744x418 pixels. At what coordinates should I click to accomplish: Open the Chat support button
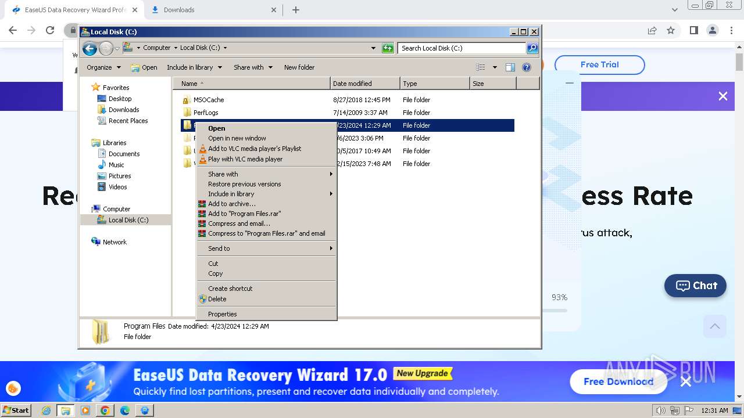coord(695,286)
